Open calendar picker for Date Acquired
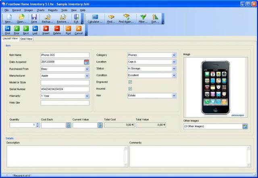 pyautogui.click(x=86, y=62)
